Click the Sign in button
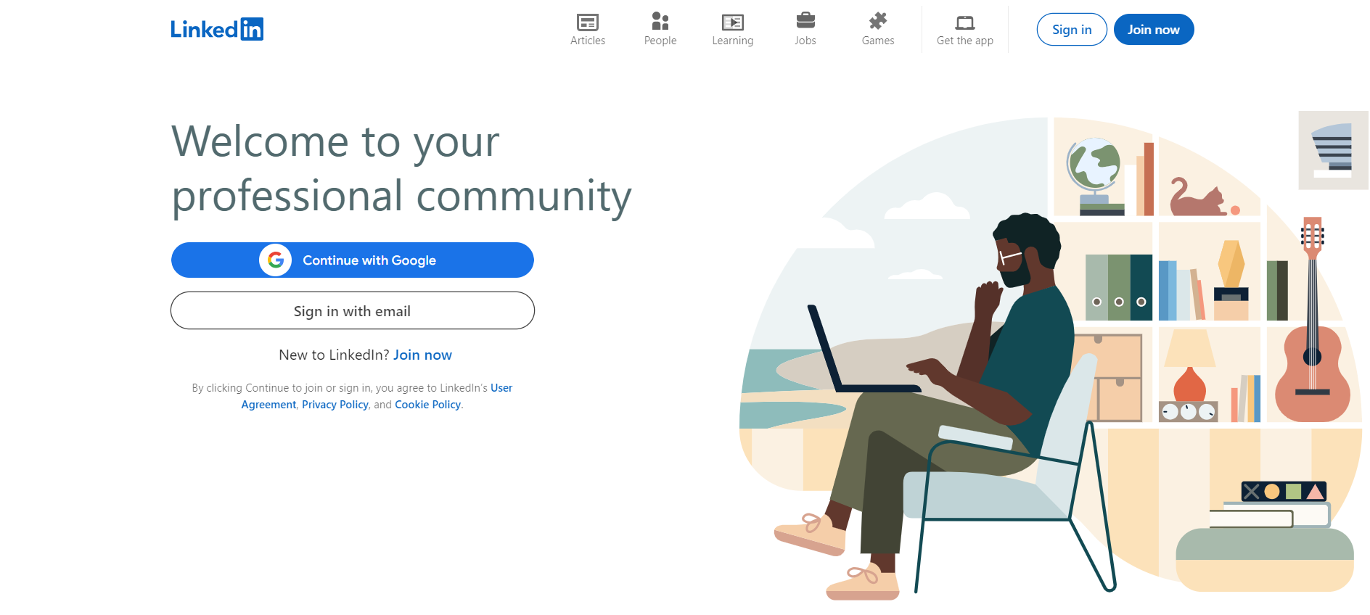Image resolution: width=1370 pixels, height=615 pixels. click(1072, 30)
